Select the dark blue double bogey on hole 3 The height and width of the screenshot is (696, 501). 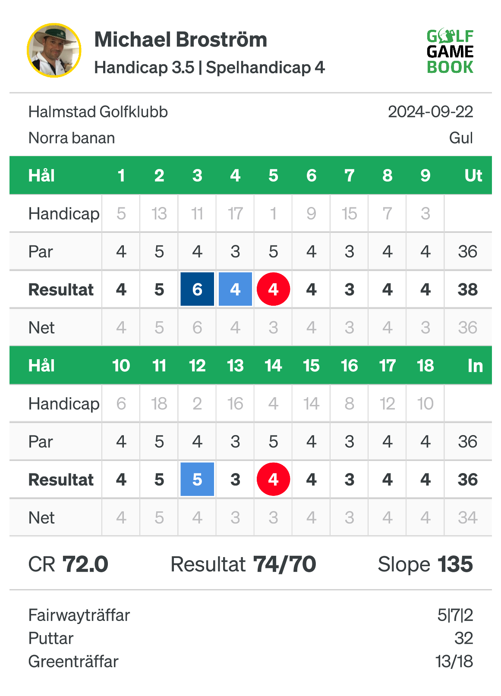click(197, 289)
